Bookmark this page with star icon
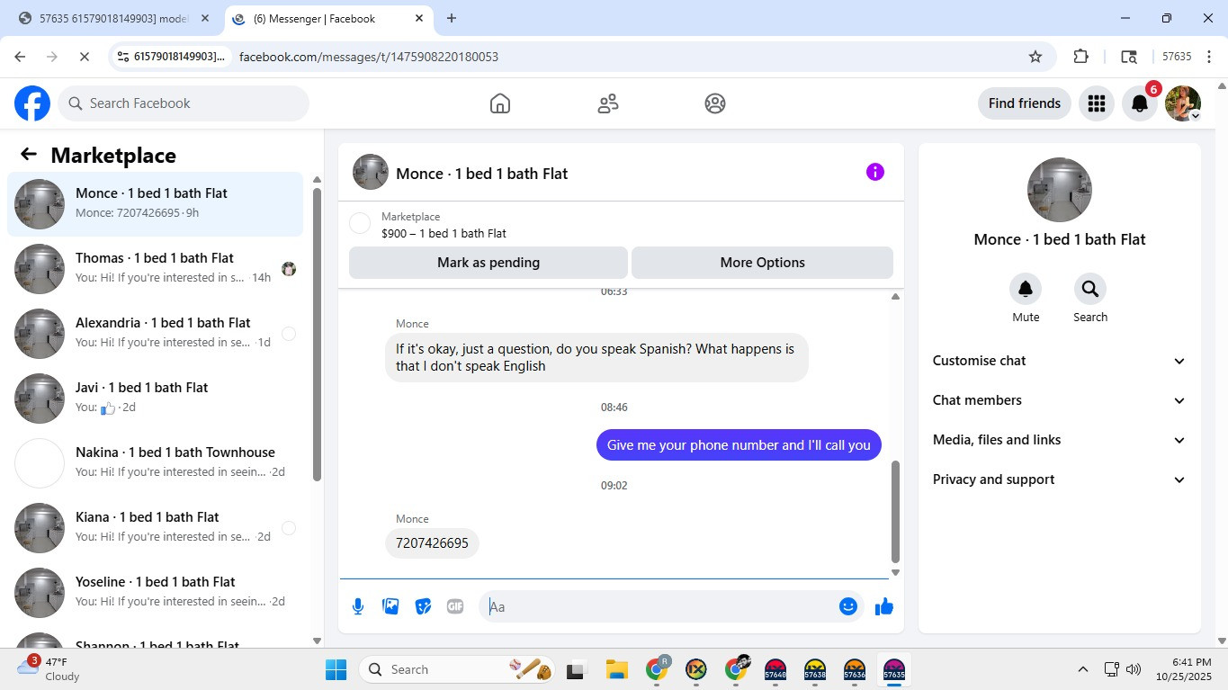The width and height of the screenshot is (1228, 690). (x=1035, y=57)
